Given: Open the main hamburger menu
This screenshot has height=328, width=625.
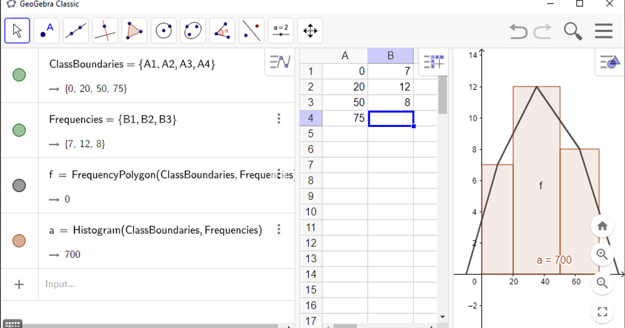Looking at the screenshot, I should pos(603,31).
